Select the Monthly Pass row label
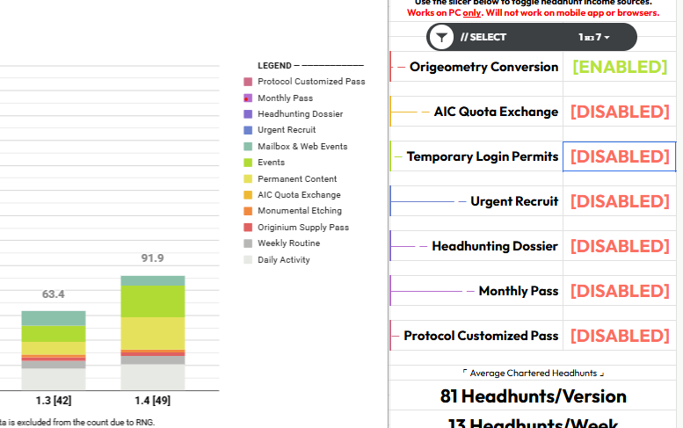Screen dimensions: 683x428 coord(519,291)
